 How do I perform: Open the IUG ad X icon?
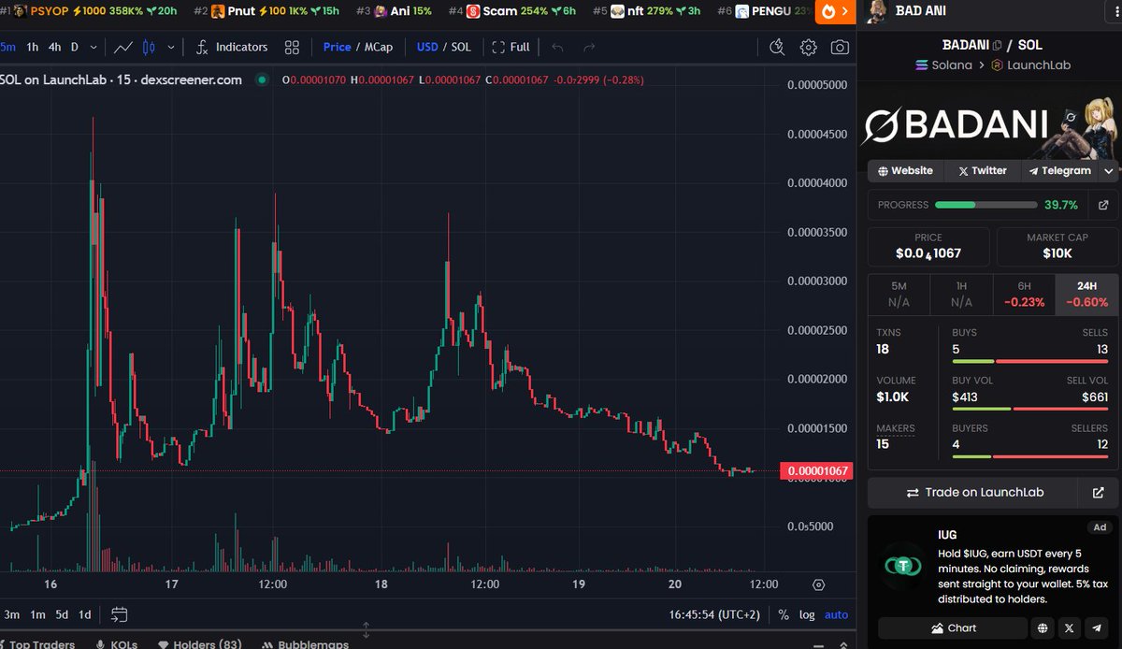(x=1069, y=627)
